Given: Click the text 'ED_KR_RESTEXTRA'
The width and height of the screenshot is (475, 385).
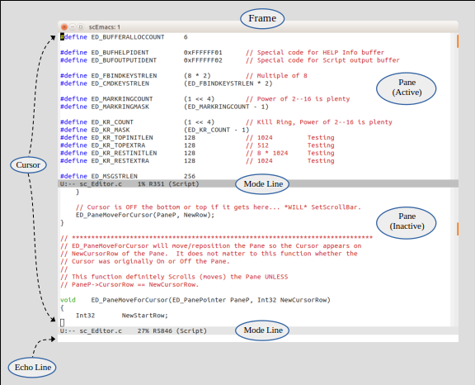Looking at the screenshot, I should click(120, 161).
